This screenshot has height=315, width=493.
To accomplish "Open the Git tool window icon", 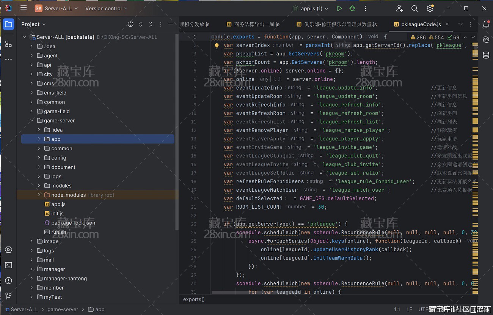I will coord(8,296).
